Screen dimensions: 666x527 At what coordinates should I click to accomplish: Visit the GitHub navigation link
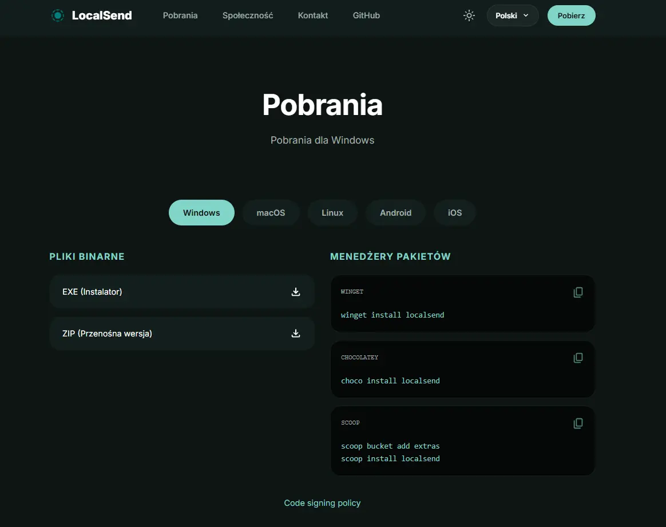pos(366,15)
